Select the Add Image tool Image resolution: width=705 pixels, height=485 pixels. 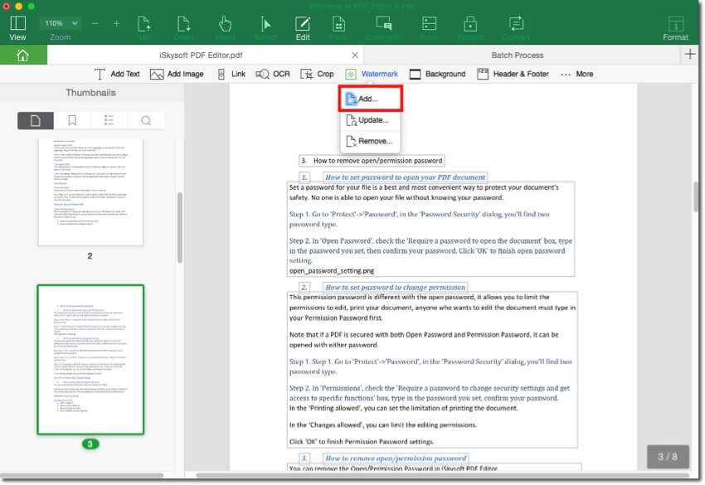177,74
